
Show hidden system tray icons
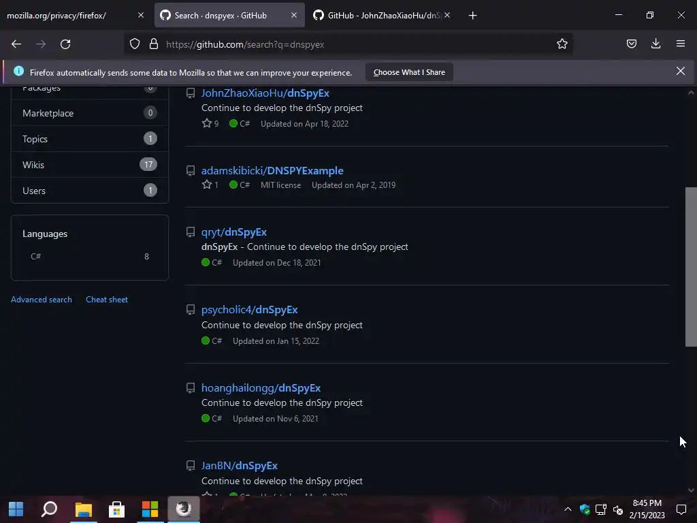click(568, 509)
